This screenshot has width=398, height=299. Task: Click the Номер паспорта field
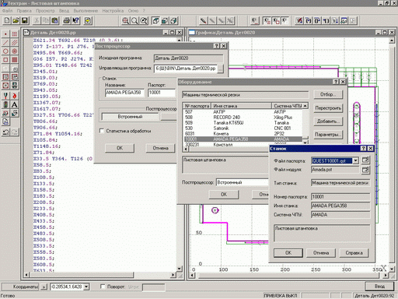tap(340, 197)
